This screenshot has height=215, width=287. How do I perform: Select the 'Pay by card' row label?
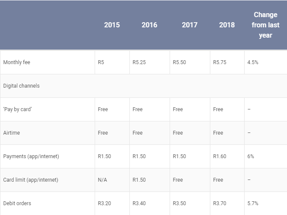coord(18,109)
